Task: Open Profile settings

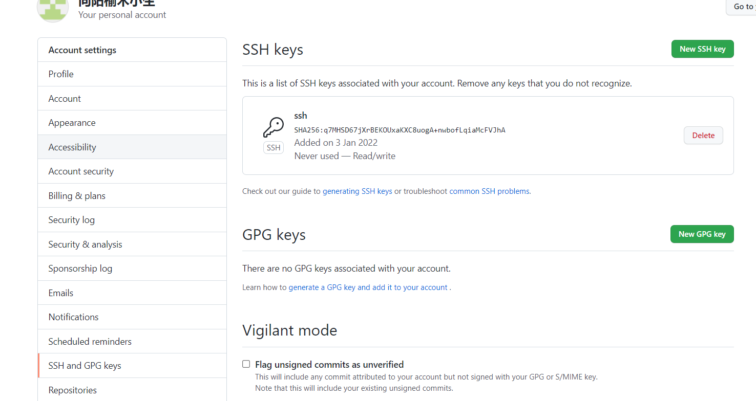Action: click(61, 74)
